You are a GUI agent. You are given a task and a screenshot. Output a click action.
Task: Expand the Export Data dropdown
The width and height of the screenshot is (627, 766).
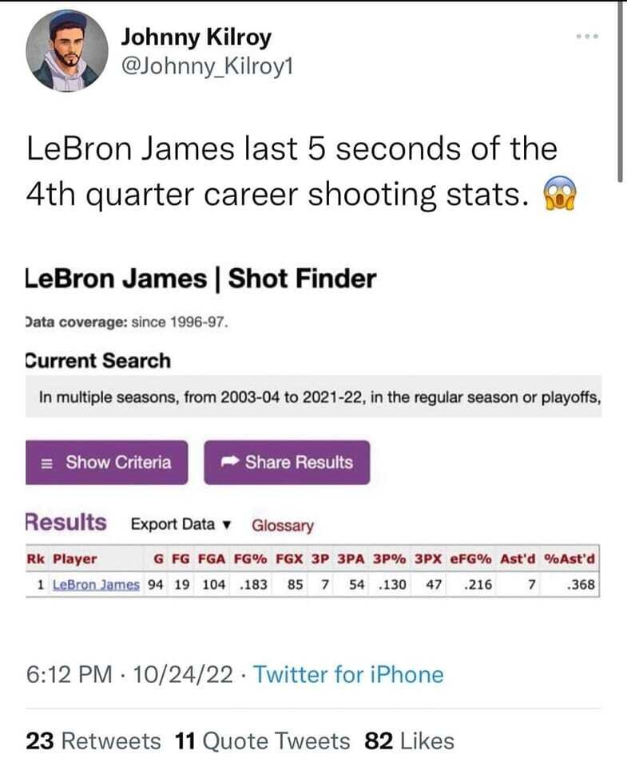(x=181, y=524)
